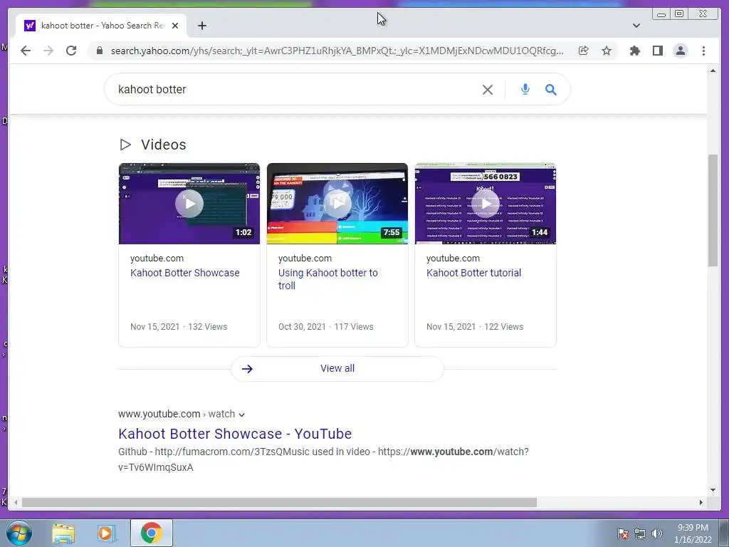Viewport: 729px width, 547px height.
Task: Open Chrome three-dot menu
Action: pos(703,51)
